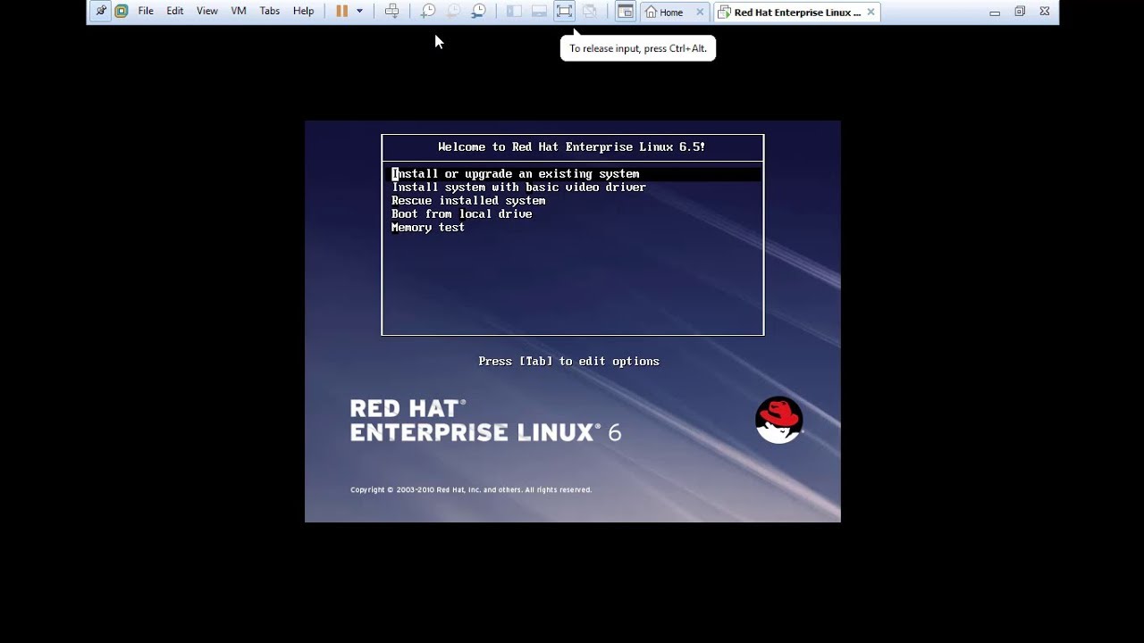The image size is (1144, 643).
Task: Open the Tabs menu
Action: 270,12
